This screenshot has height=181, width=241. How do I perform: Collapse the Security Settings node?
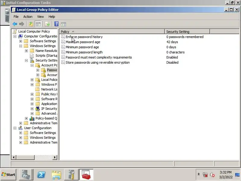pyautogui.click(x=26, y=60)
